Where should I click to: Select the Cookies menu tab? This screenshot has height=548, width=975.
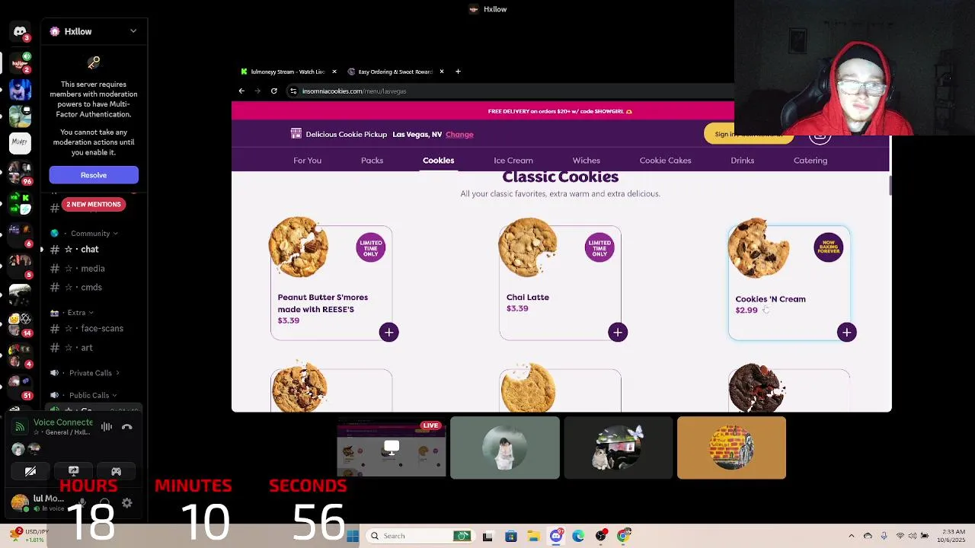point(438,161)
